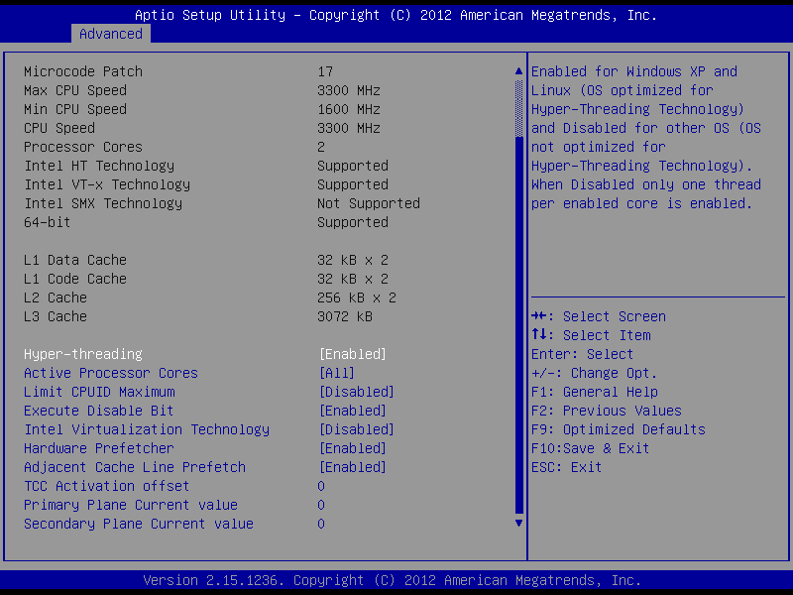Click the settings list scrollbar track
Screen dimensions: 793x595
point(517,317)
